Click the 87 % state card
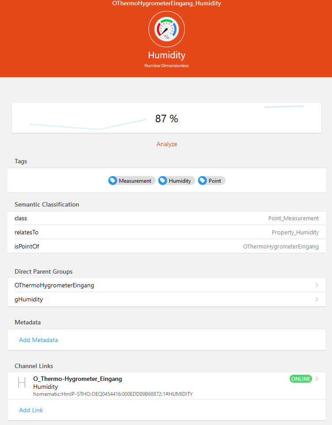This screenshot has width=332, height=425. click(167, 118)
